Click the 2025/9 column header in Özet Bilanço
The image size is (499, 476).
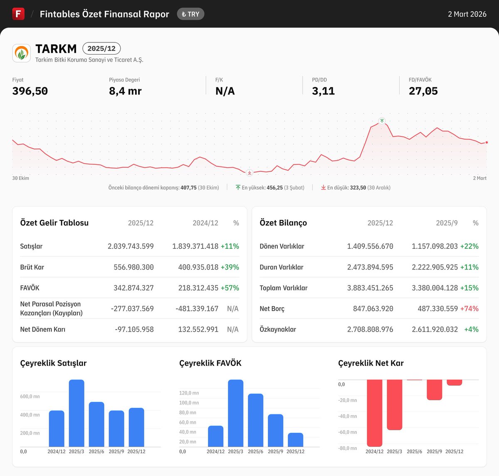(447, 223)
